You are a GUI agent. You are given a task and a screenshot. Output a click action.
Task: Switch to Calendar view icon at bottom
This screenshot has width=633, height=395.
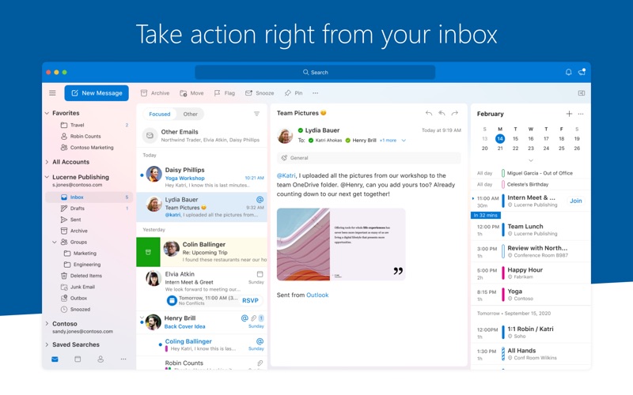pyautogui.click(x=78, y=359)
